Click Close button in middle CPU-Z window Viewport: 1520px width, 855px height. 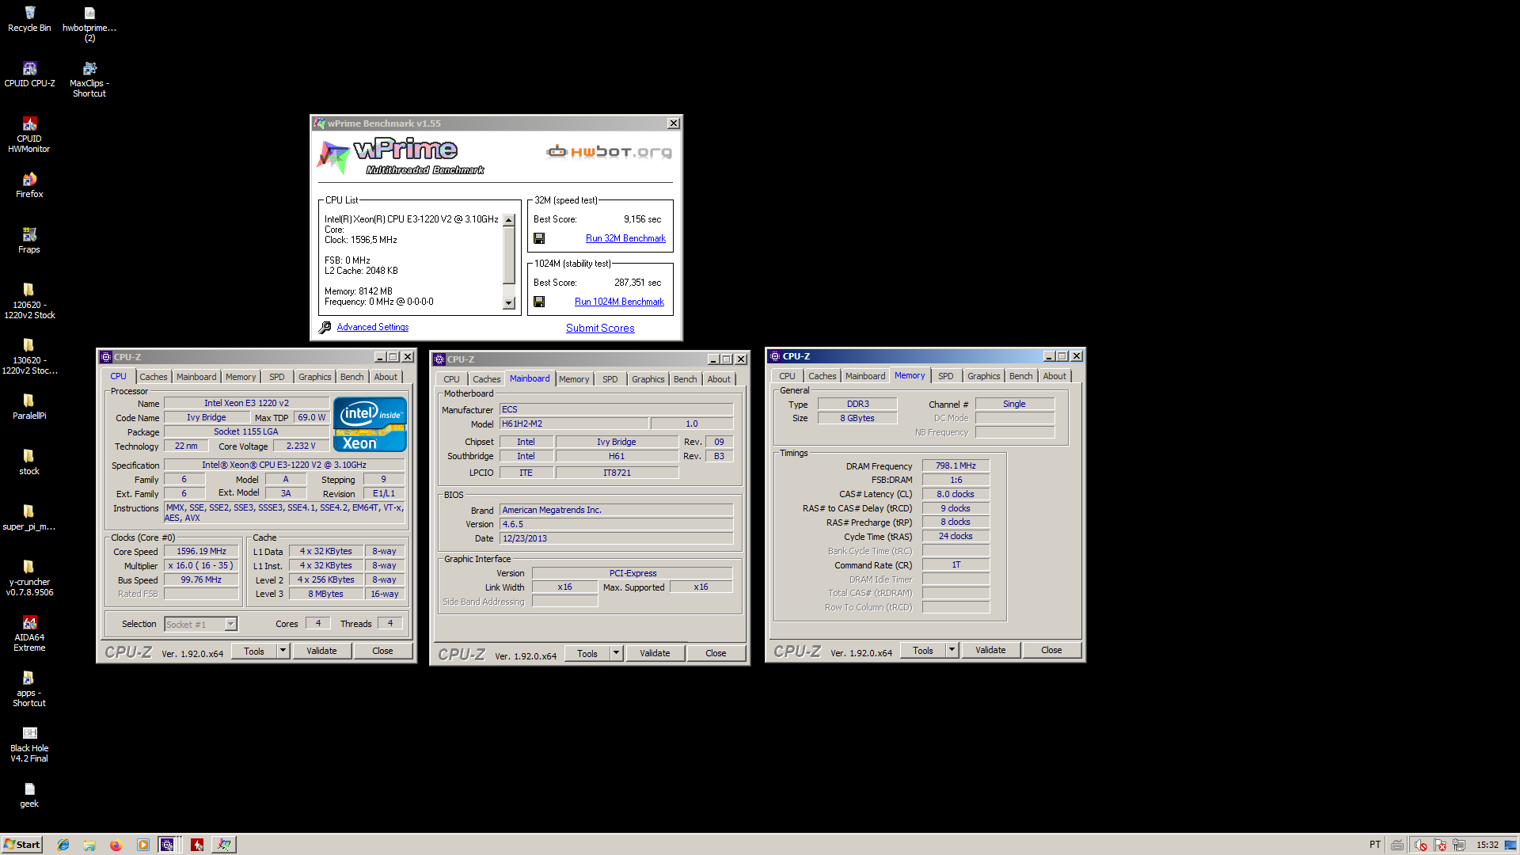click(x=716, y=653)
